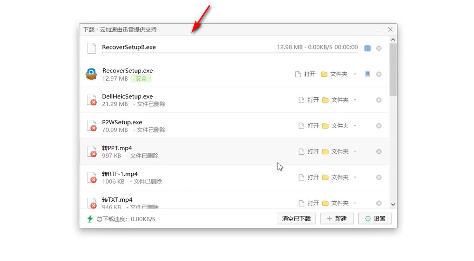Expand the dropdown arrow on DeliHeicSetup.exe row
Viewport: 474px width, 261px height.
coord(355,100)
